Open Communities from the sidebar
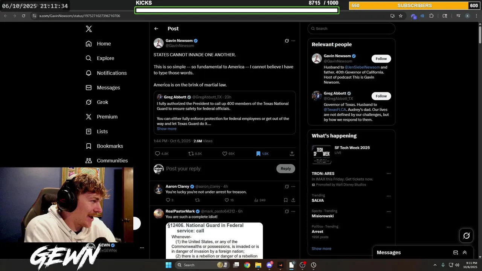 point(107,161)
